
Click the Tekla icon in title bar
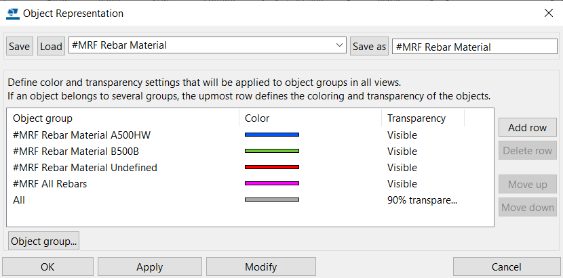[13, 14]
